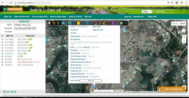This screenshot has width=189, height=98.
Task: Uncheck vehicle 51C-46646 checkbox
Action: click(x=2, y=39)
